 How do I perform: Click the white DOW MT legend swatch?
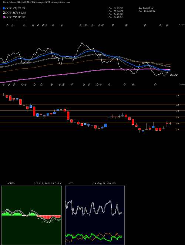pyautogui.click(x=4, y=13)
